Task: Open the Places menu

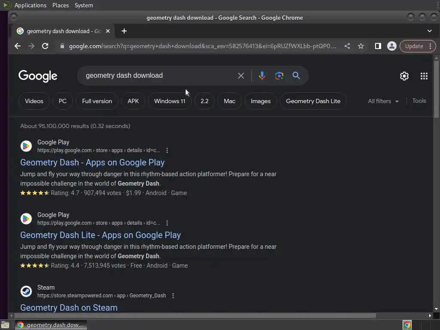Action: pos(61,5)
